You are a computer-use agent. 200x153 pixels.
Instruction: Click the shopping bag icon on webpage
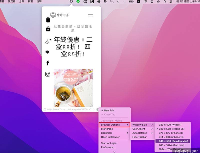click(x=48, y=20)
